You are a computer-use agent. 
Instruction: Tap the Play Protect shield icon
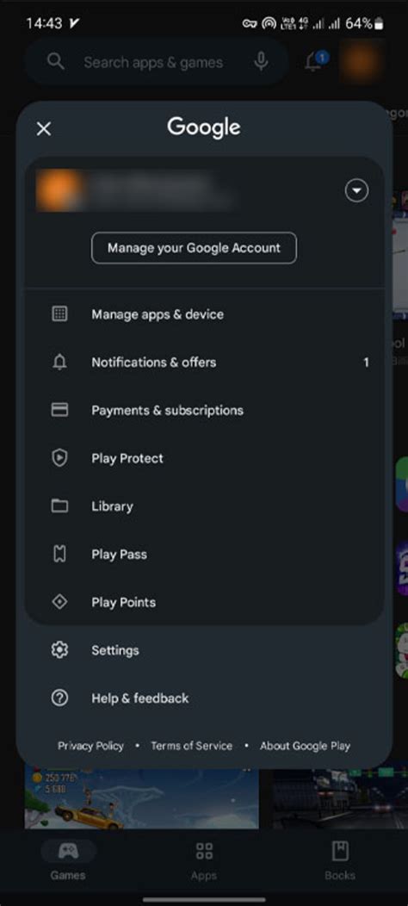(59, 458)
